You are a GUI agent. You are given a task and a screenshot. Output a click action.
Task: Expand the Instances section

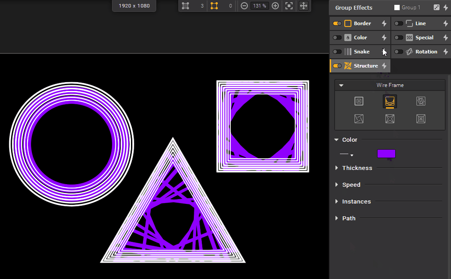(x=356, y=201)
